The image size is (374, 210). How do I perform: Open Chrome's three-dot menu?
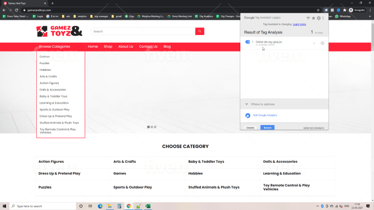[370, 10]
